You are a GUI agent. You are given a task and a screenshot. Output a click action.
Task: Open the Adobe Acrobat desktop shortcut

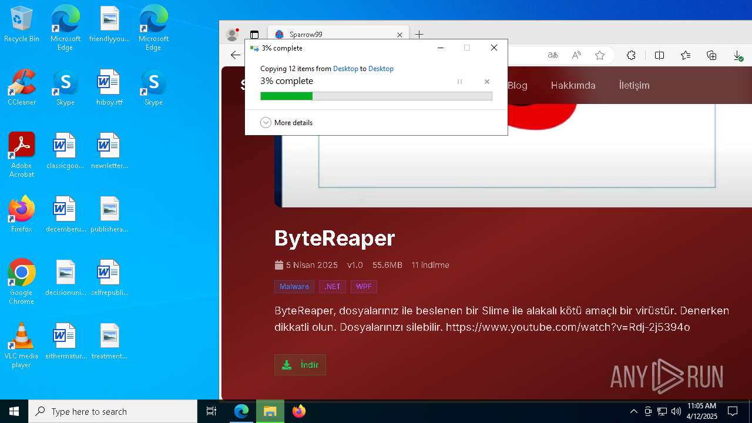(x=22, y=155)
